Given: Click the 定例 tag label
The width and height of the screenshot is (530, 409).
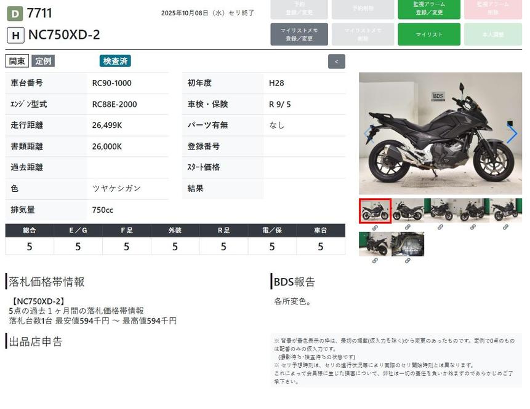Looking at the screenshot, I should point(43,61).
